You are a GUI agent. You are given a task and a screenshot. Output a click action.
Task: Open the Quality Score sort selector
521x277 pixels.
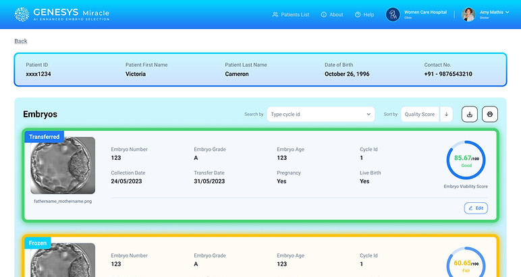(420, 114)
